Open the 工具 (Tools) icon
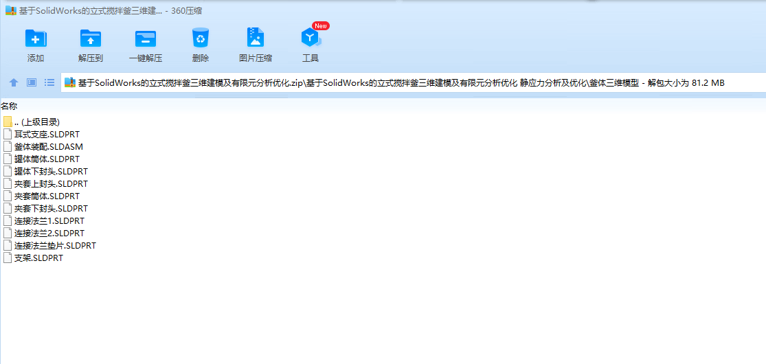 311,38
